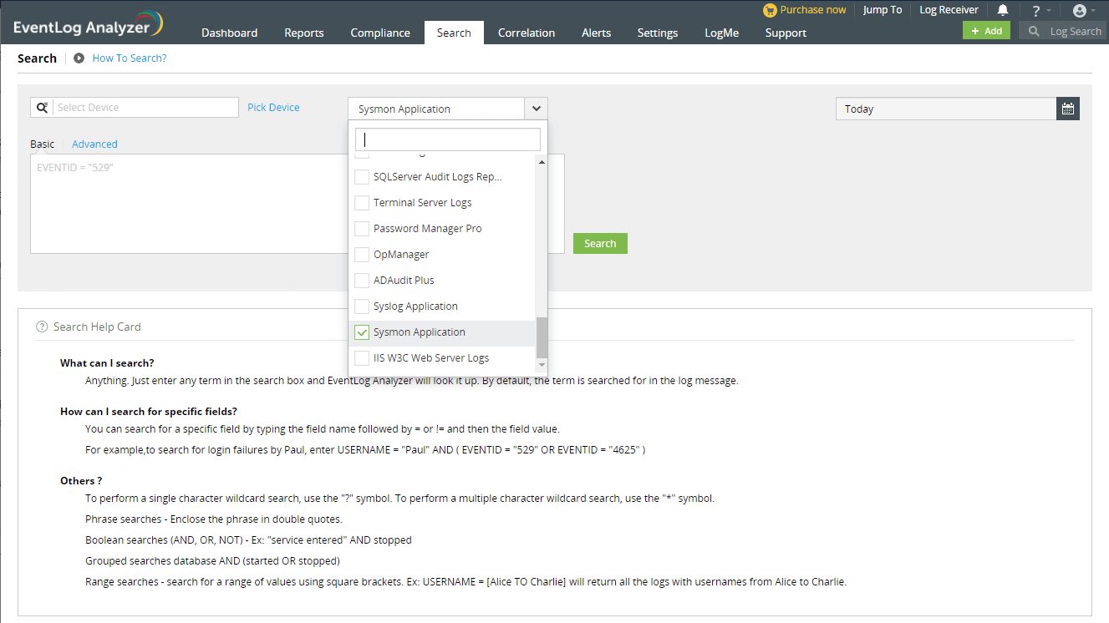Screen dimensions: 1109x623
Task: Collapse the Sysmon Application dropdown arrow
Action: click(537, 109)
